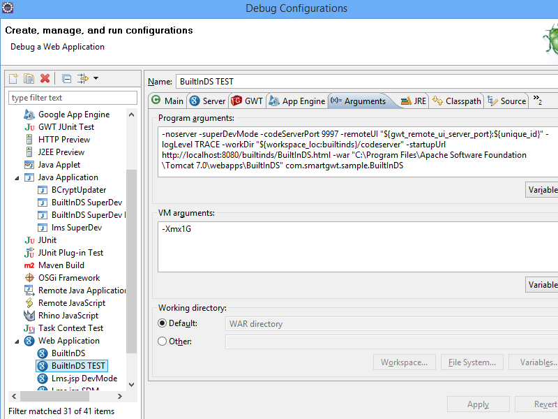Click the Workspace... button
This screenshot has width=558, height=419.
click(404, 362)
